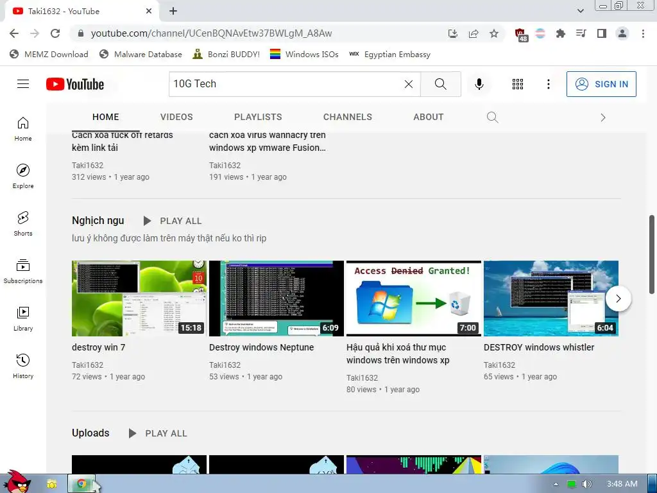
Task: Clear the search box with the X
Action: 409,84
